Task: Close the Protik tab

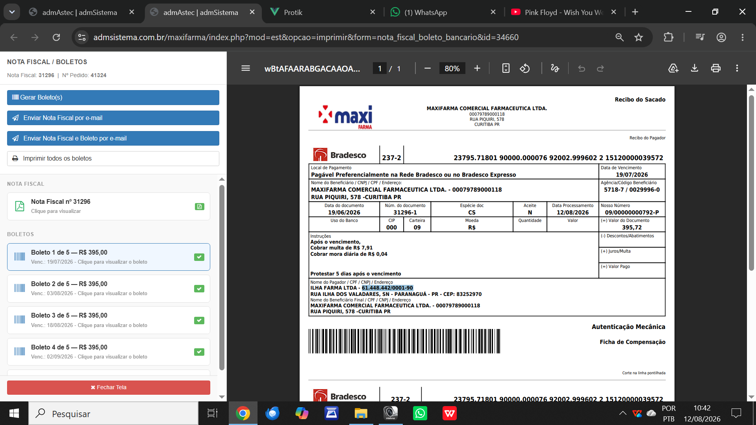Action: [x=372, y=12]
